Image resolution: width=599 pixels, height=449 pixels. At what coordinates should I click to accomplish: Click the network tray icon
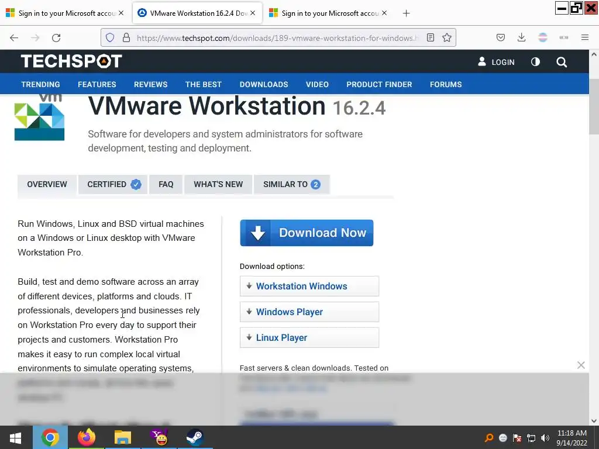coord(531,438)
